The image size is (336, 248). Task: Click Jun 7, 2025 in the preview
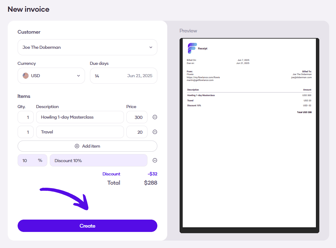(244, 60)
